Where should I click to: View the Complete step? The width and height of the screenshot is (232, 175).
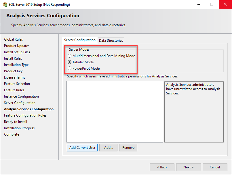coord(12,134)
